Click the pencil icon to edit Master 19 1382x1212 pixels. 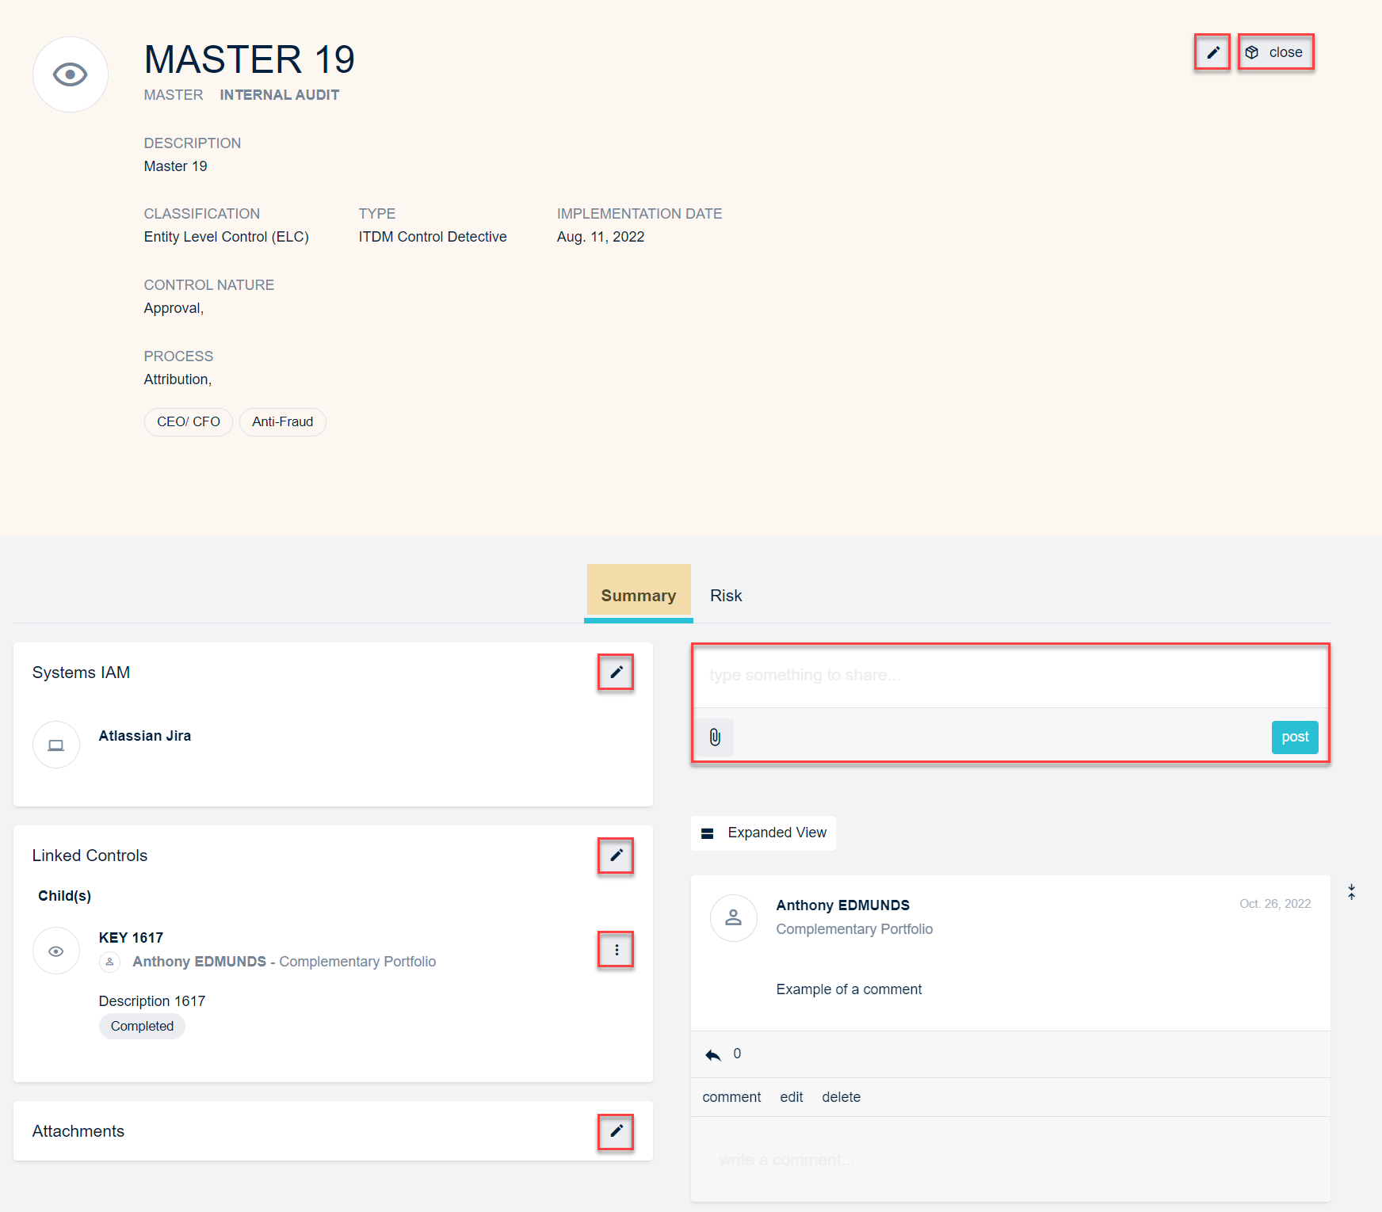point(1212,52)
